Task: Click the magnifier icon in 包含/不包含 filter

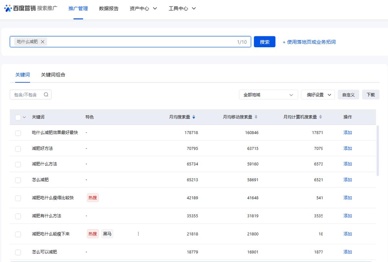Action: point(46,94)
